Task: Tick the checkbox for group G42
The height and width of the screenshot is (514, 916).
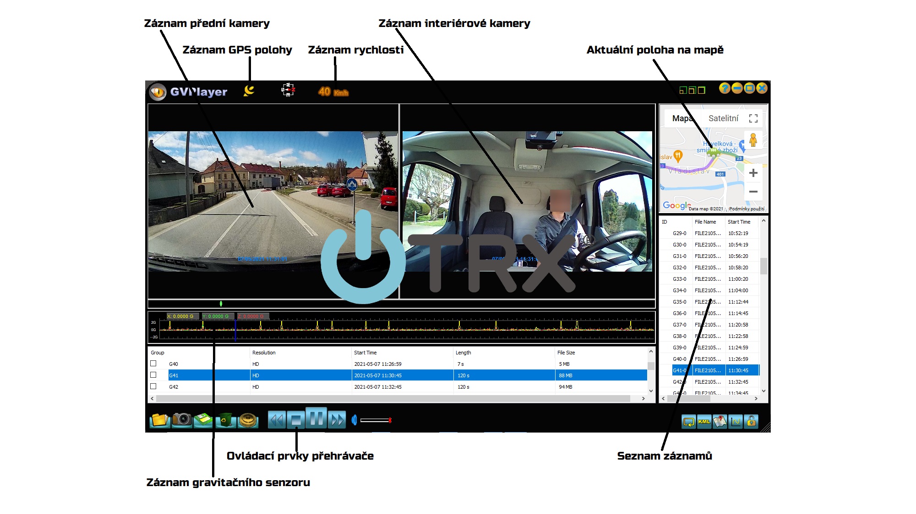Action: point(153,386)
